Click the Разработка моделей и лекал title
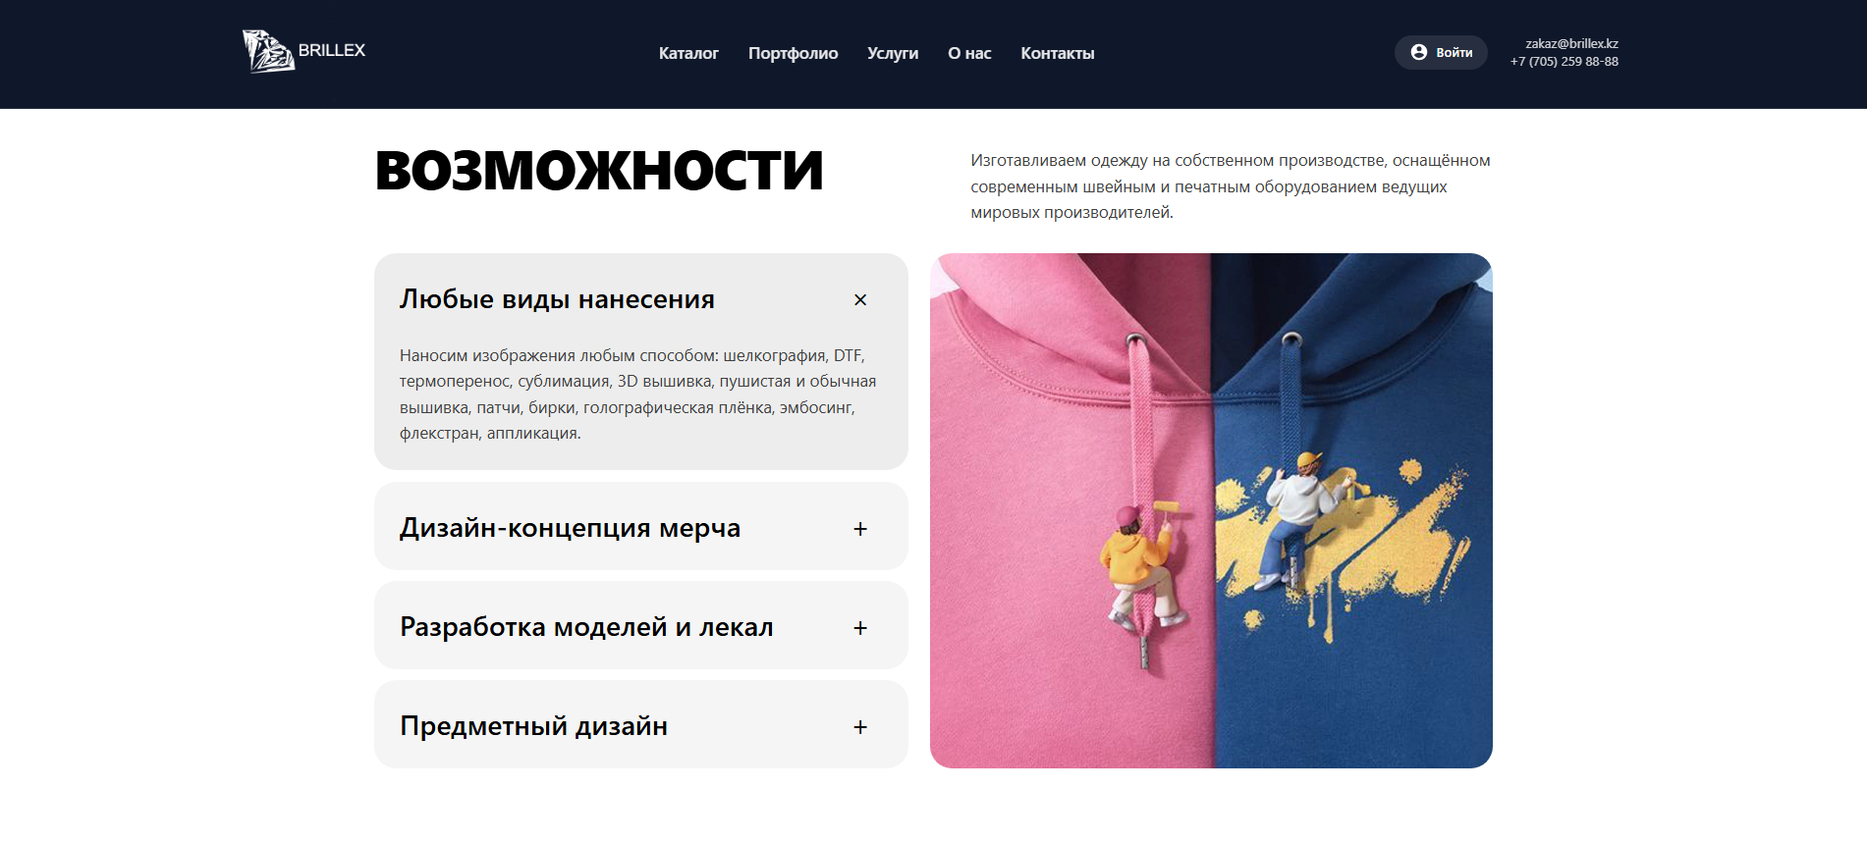1867x842 pixels. pos(586,627)
